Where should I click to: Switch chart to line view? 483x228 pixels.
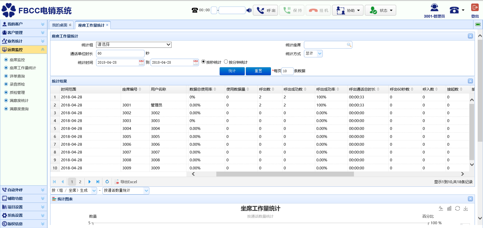(441, 208)
